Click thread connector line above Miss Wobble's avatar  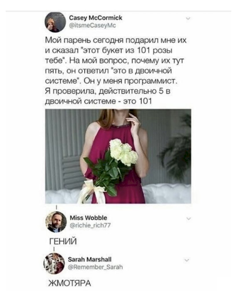pyautogui.click(x=56, y=207)
